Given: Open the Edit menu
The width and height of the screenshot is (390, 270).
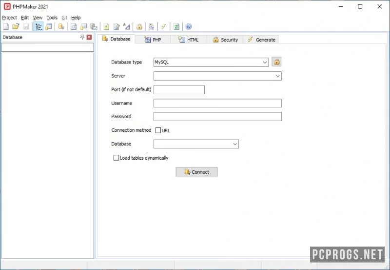Looking at the screenshot, I should [x=25, y=18].
